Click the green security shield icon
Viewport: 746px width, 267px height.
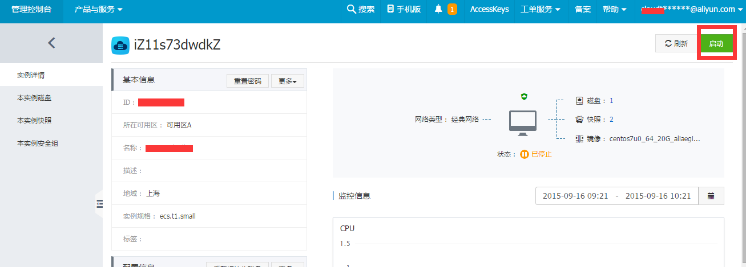coord(524,97)
